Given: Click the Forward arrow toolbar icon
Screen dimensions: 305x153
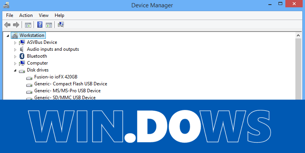Looking at the screenshot, I should (16, 25).
